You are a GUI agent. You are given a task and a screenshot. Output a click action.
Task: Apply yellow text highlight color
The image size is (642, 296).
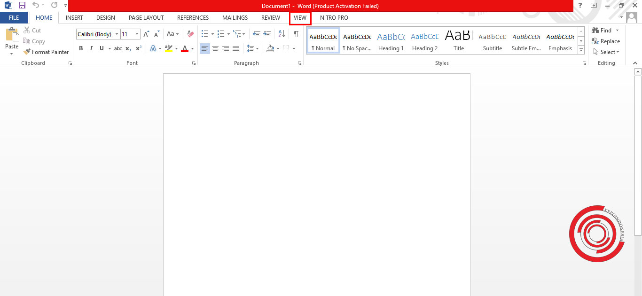[x=169, y=48]
